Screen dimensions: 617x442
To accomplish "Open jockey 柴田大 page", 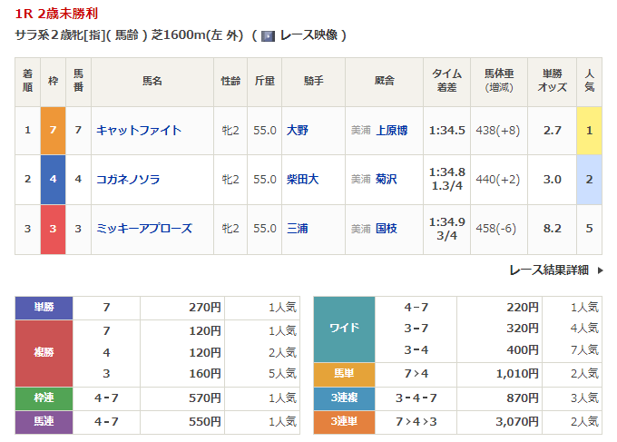I will [x=302, y=180].
